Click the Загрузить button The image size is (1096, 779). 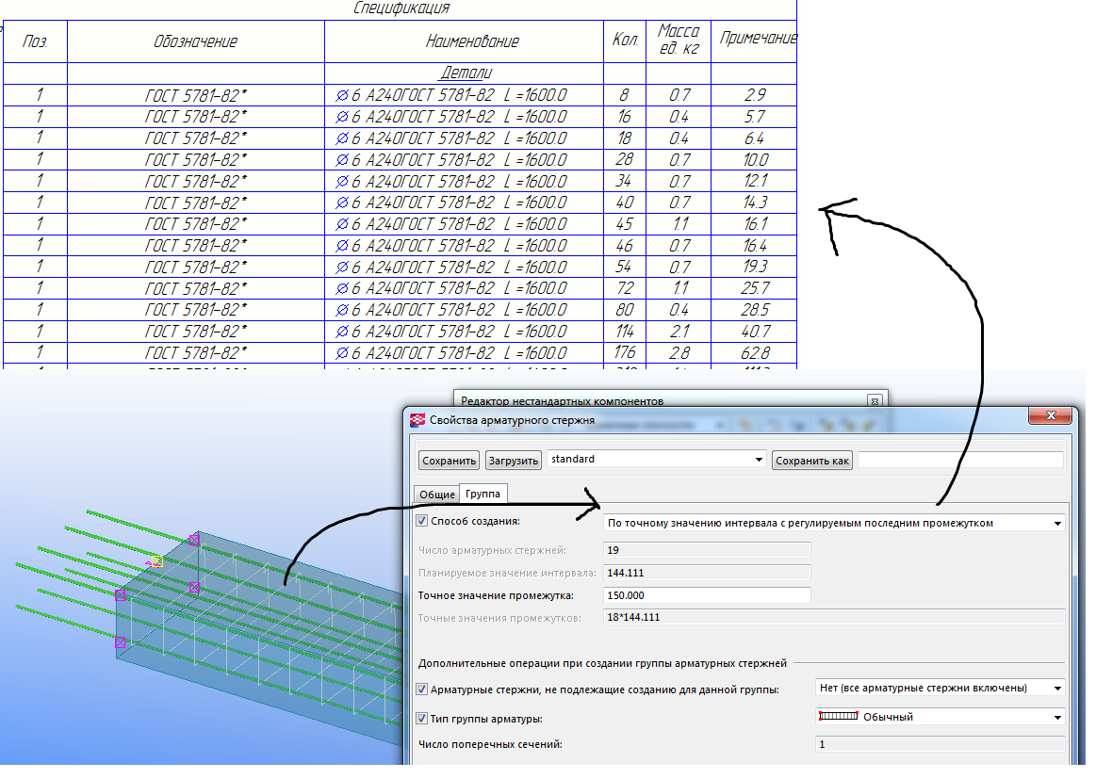point(513,461)
